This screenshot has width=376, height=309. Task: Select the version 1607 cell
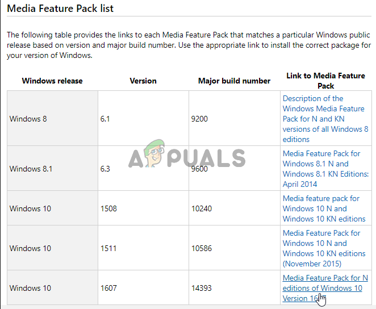(x=108, y=288)
